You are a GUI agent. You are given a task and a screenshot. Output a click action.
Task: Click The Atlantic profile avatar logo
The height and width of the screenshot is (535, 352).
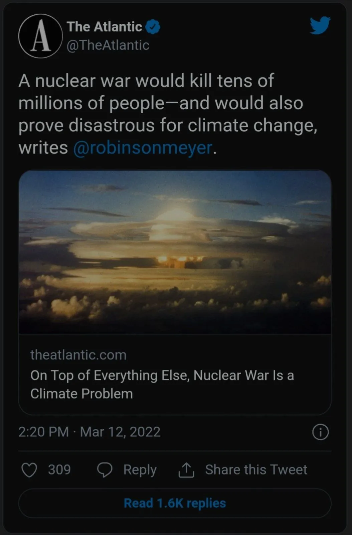pyautogui.click(x=40, y=36)
